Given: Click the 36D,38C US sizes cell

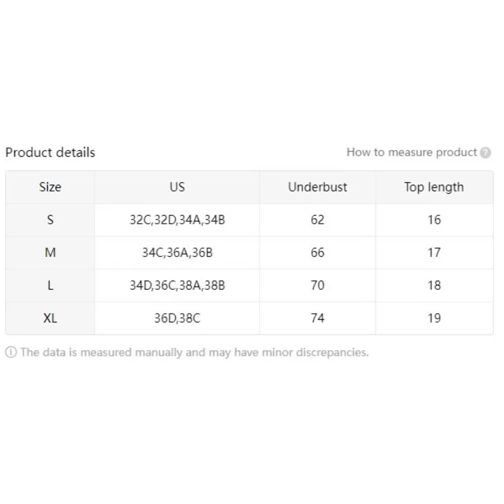Looking at the screenshot, I should click(x=177, y=318).
